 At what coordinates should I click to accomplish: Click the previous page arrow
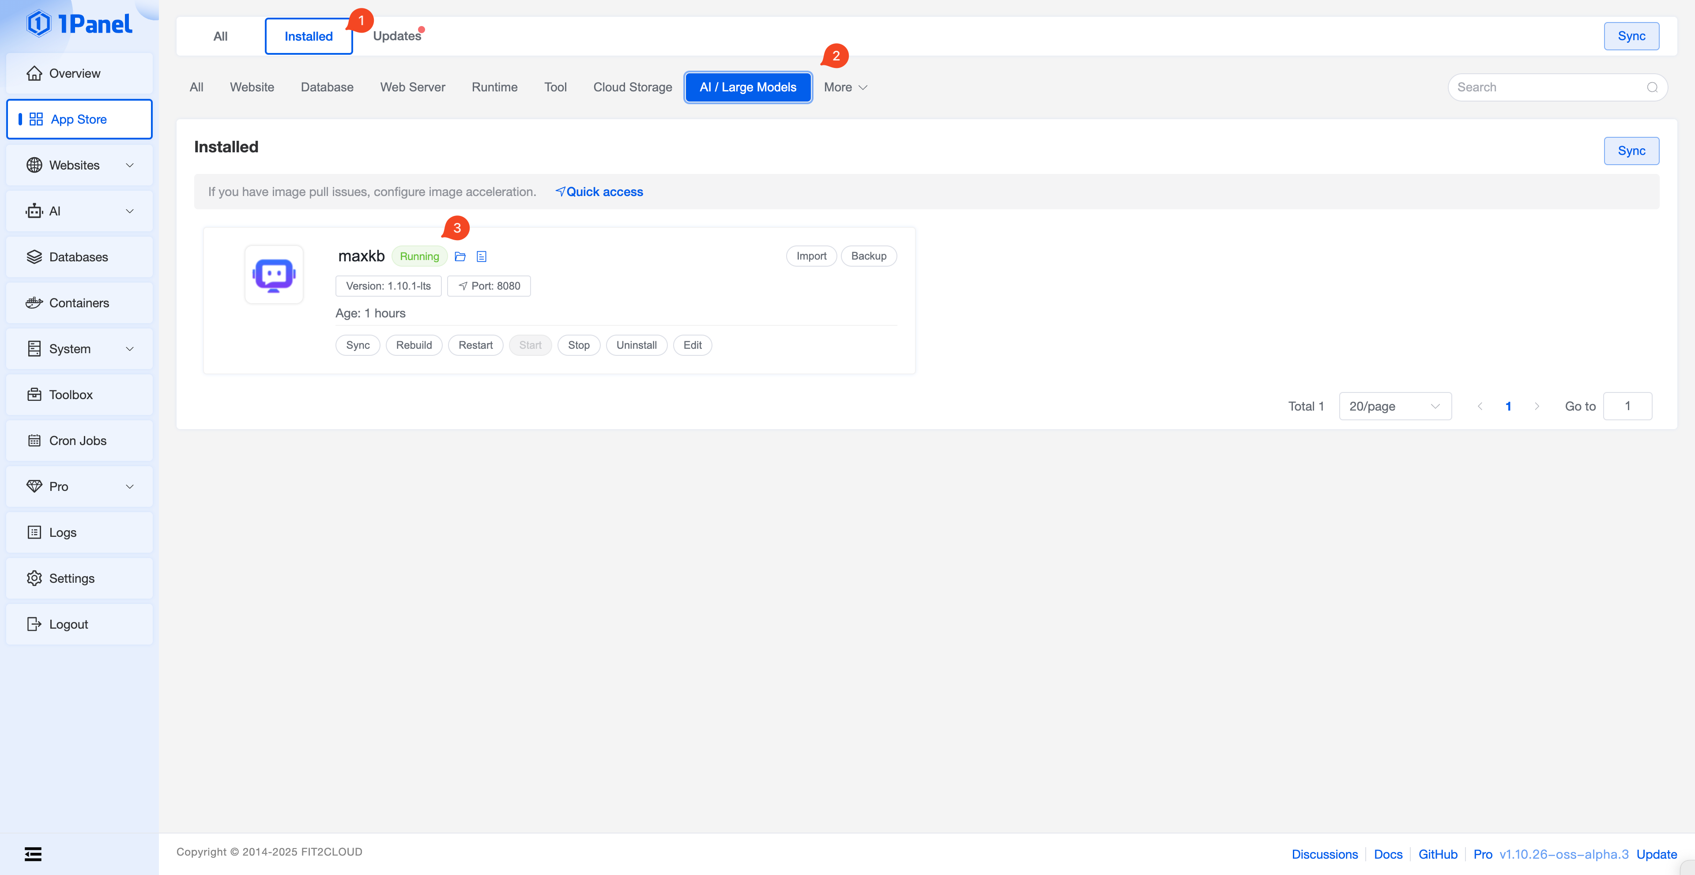[1480, 407]
